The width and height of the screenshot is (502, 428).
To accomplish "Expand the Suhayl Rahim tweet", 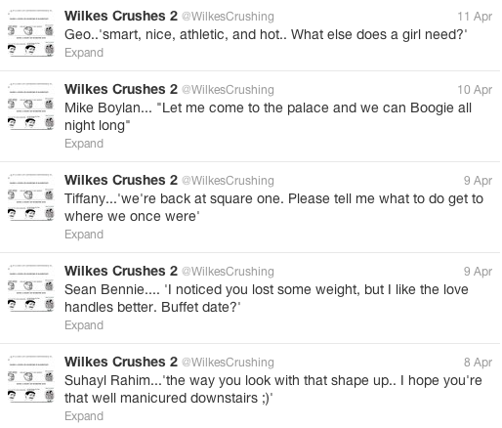I will tap(84, 416).
